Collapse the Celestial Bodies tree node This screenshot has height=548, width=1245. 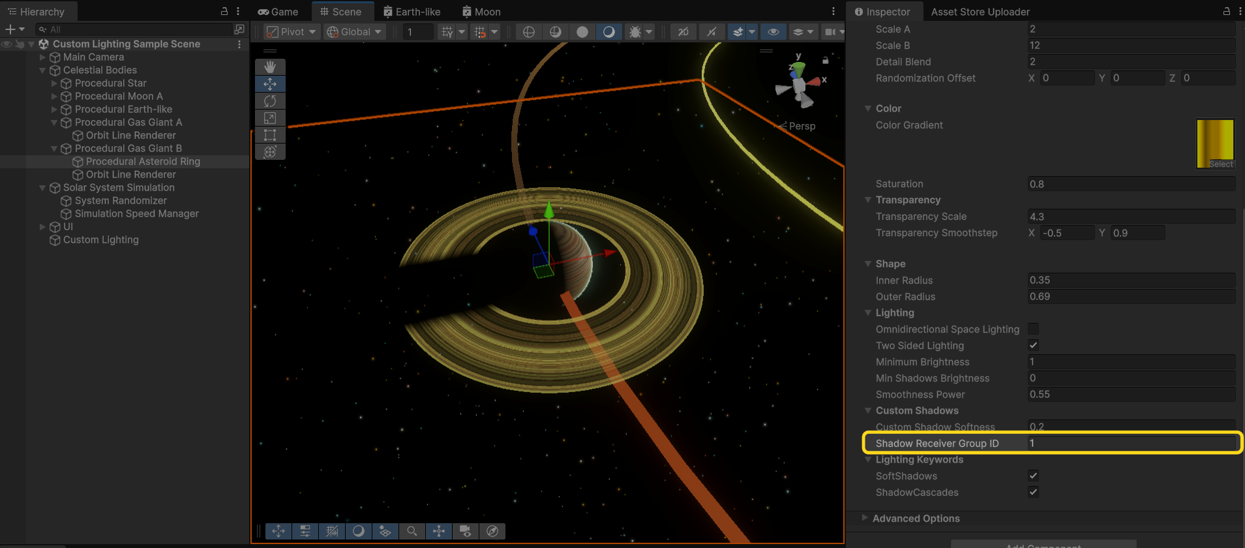[43, 70]
